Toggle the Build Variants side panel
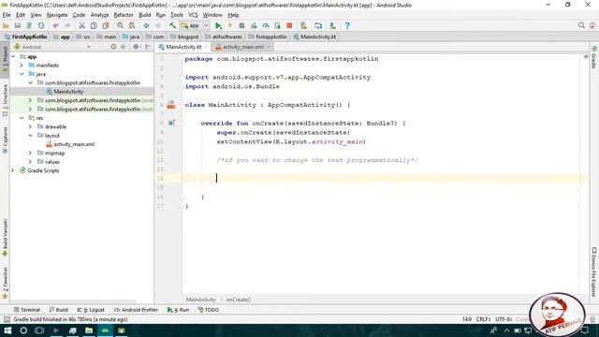 coord(5,237)
